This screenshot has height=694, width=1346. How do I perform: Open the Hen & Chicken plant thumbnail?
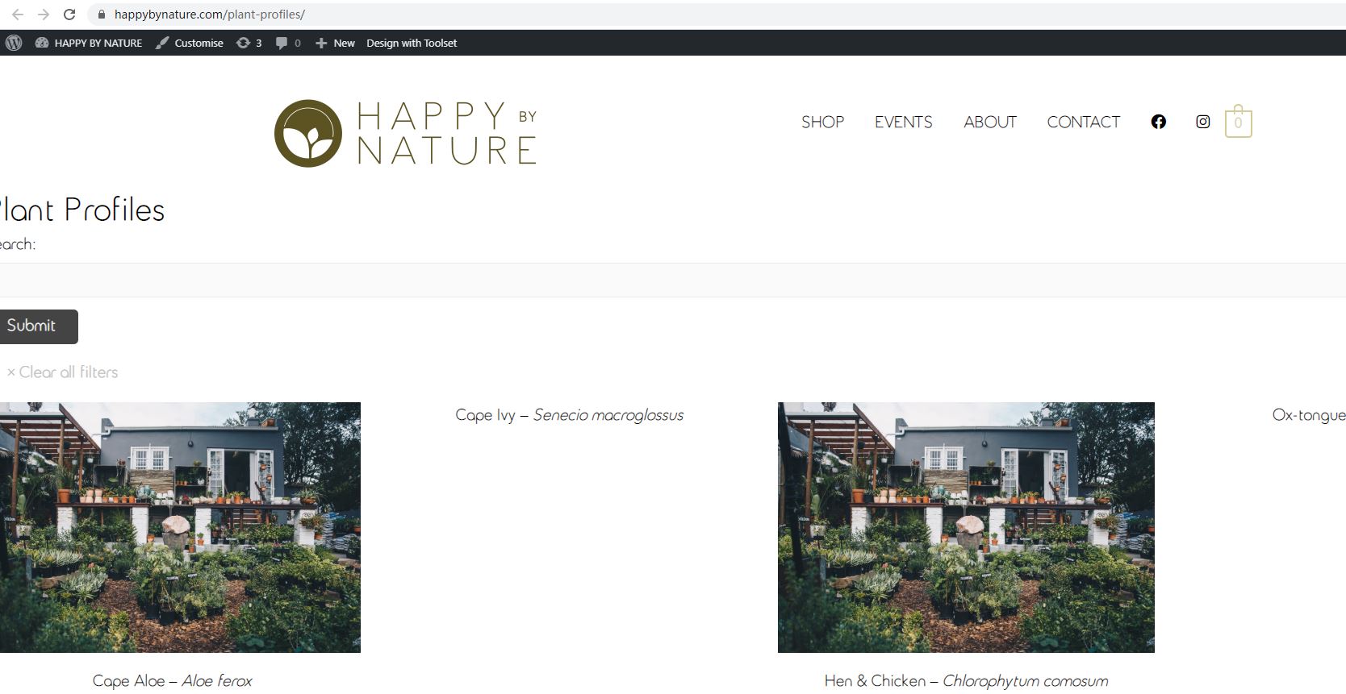coord(966,527)
